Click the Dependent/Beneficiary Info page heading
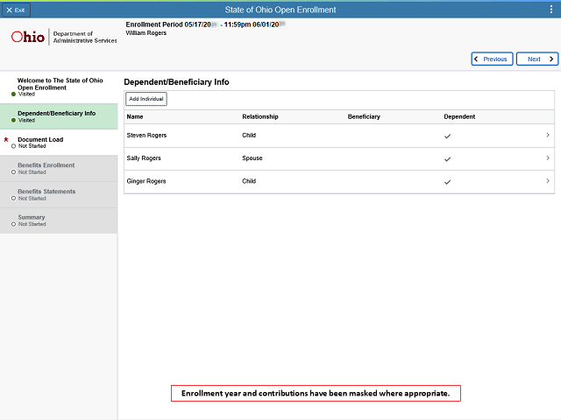 tap(176, 82)
